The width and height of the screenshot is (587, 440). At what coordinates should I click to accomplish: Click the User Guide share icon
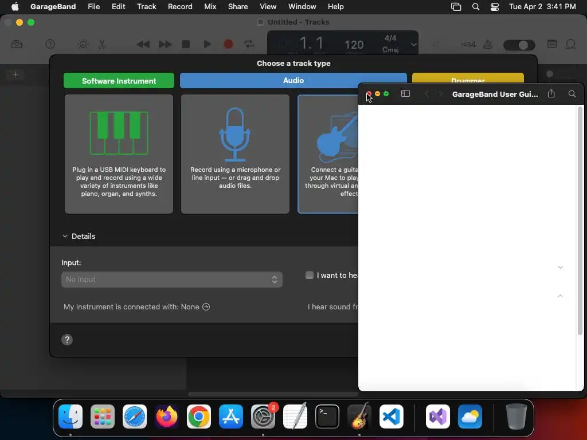click(551, 93)
